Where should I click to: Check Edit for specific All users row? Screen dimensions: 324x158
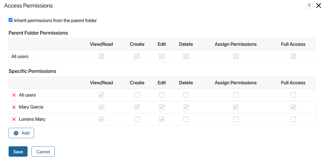[162, 95]
